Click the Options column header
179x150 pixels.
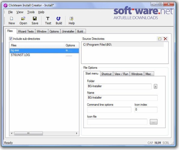(71, 45)
